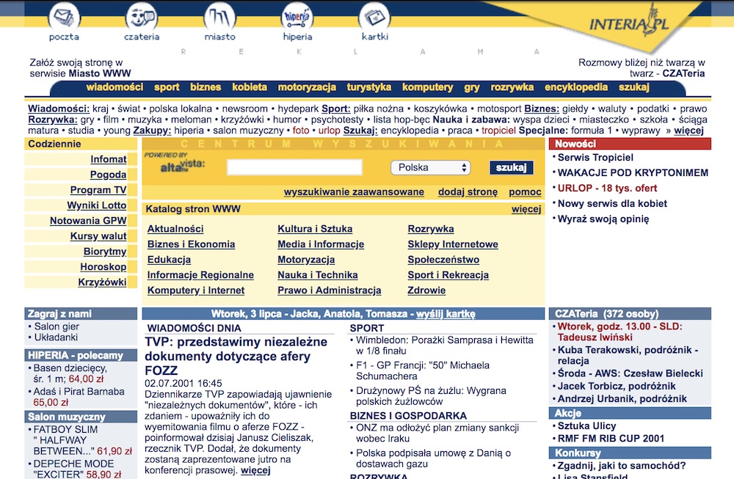Image resolution: width=734 pixels, height=479 pixels.
Task: Read the Horoskop link
Action: [x=103, y=266]
